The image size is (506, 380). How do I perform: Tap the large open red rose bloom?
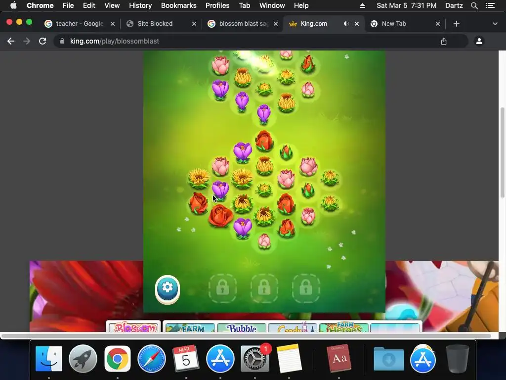221,216
